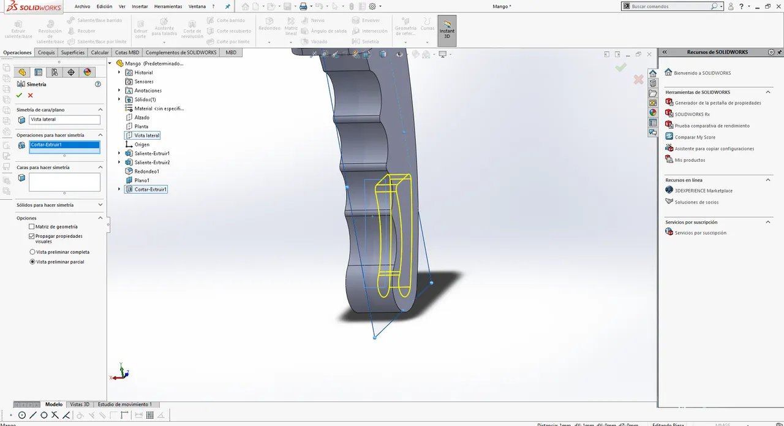The width and height of the screenshot is (784, 426).
Task: Click Vista lateral mirror plane field
Action: click(64, 120)
